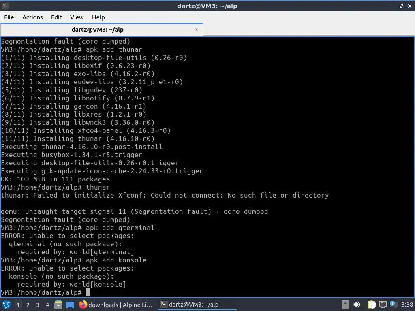Click the 'OK: 100 MiB in 111 packages' line
Viewport: 415px width, 311px height.
tap(55, 179)
